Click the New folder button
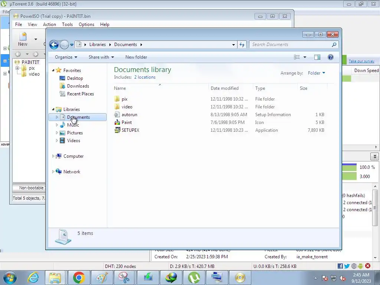The image size is (380, 285). click(x=136, y=57)
